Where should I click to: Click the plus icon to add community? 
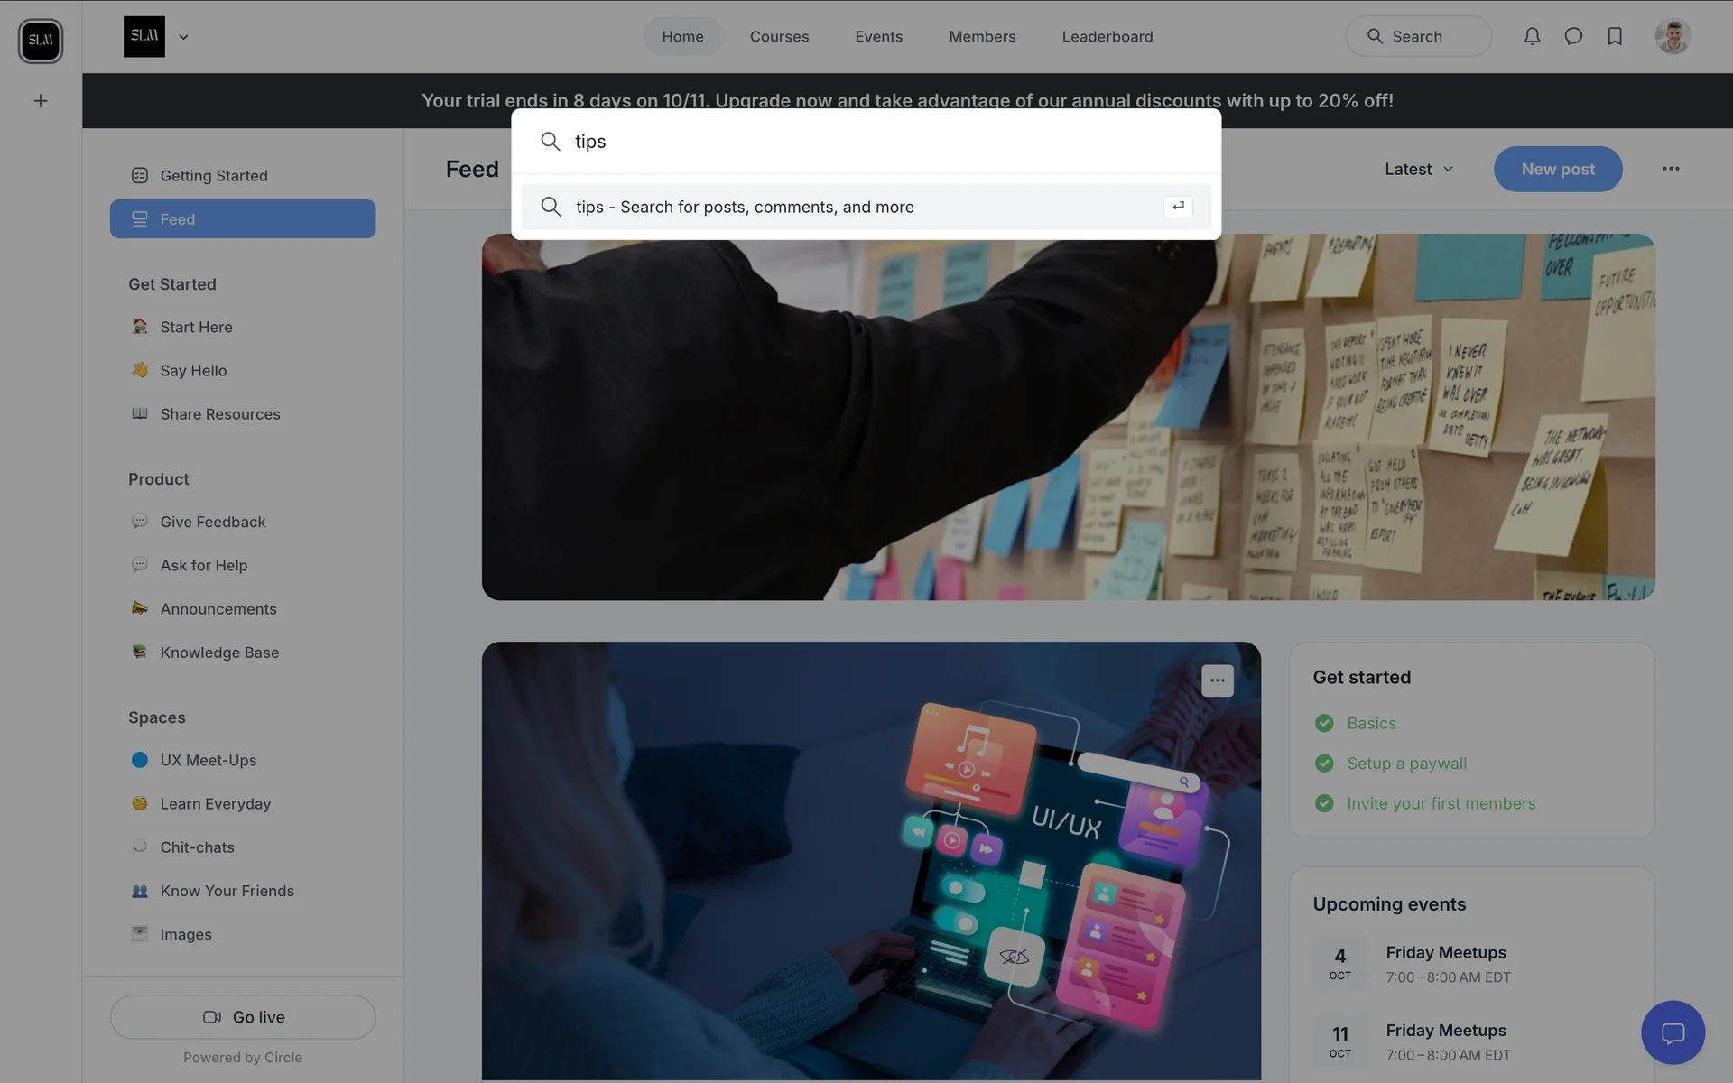click(41, 101)
